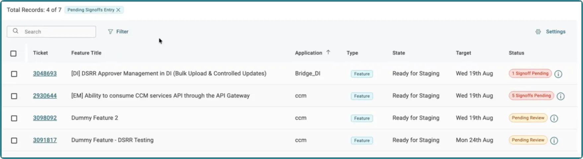Click Total Records: 4 of 7 label
583x159 pixels.
[34, 10]
